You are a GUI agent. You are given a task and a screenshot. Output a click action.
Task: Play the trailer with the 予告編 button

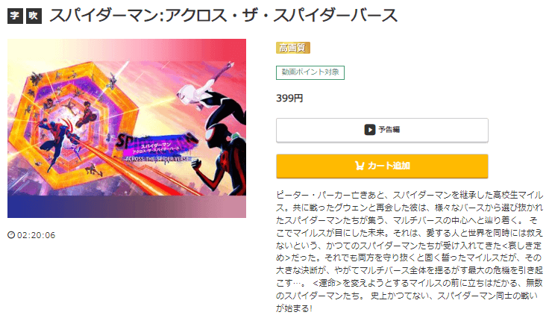[x=382, y=131]
